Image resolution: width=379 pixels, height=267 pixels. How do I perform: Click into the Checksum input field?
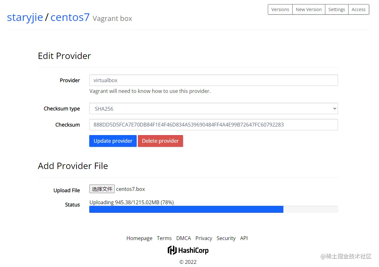pos(213,125)
